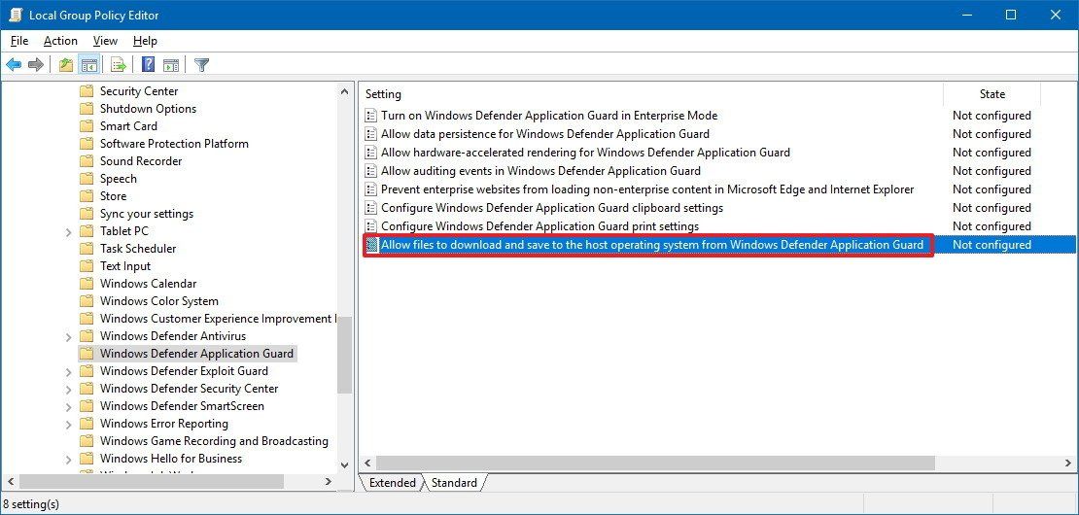Expand Windows Defender Exploit Guard node
This screenshot has width=1079, height=515.
pos(68,372)
